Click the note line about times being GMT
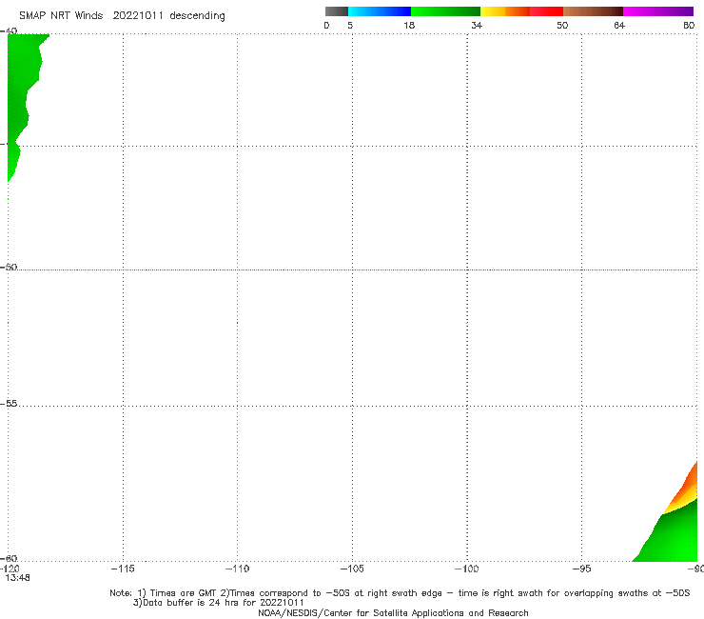Viewport: 704px width, 619px height. coord(400,593)
